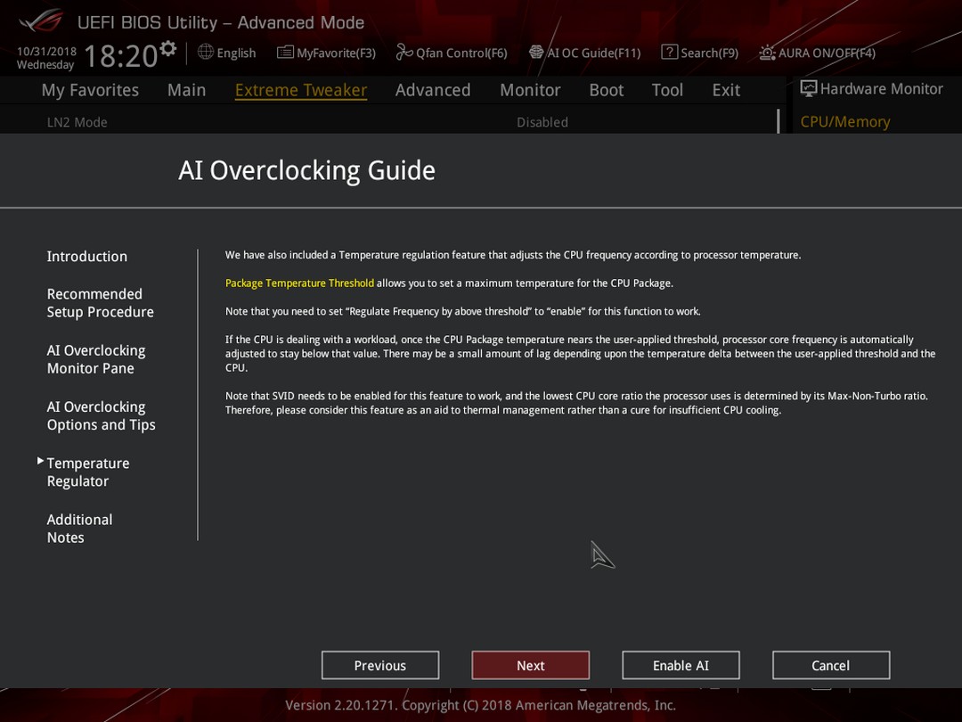962x722 pixels.
Task: Click the LN2 Mode Disabled value
Action: click(x=542, y=122)
